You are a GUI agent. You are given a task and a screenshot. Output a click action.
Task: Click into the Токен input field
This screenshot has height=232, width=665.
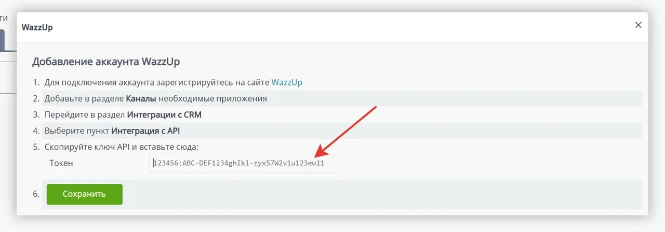tap(244, 163)
